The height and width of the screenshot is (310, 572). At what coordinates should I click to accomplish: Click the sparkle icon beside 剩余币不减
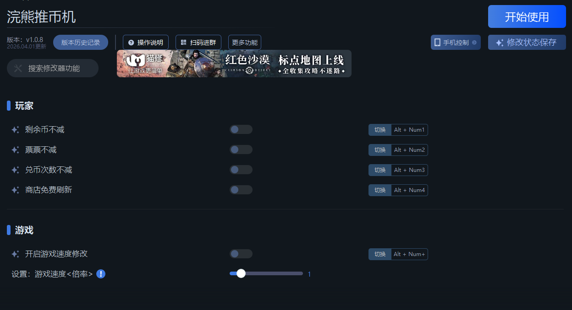pyautogui.click(x=15, y=130)
